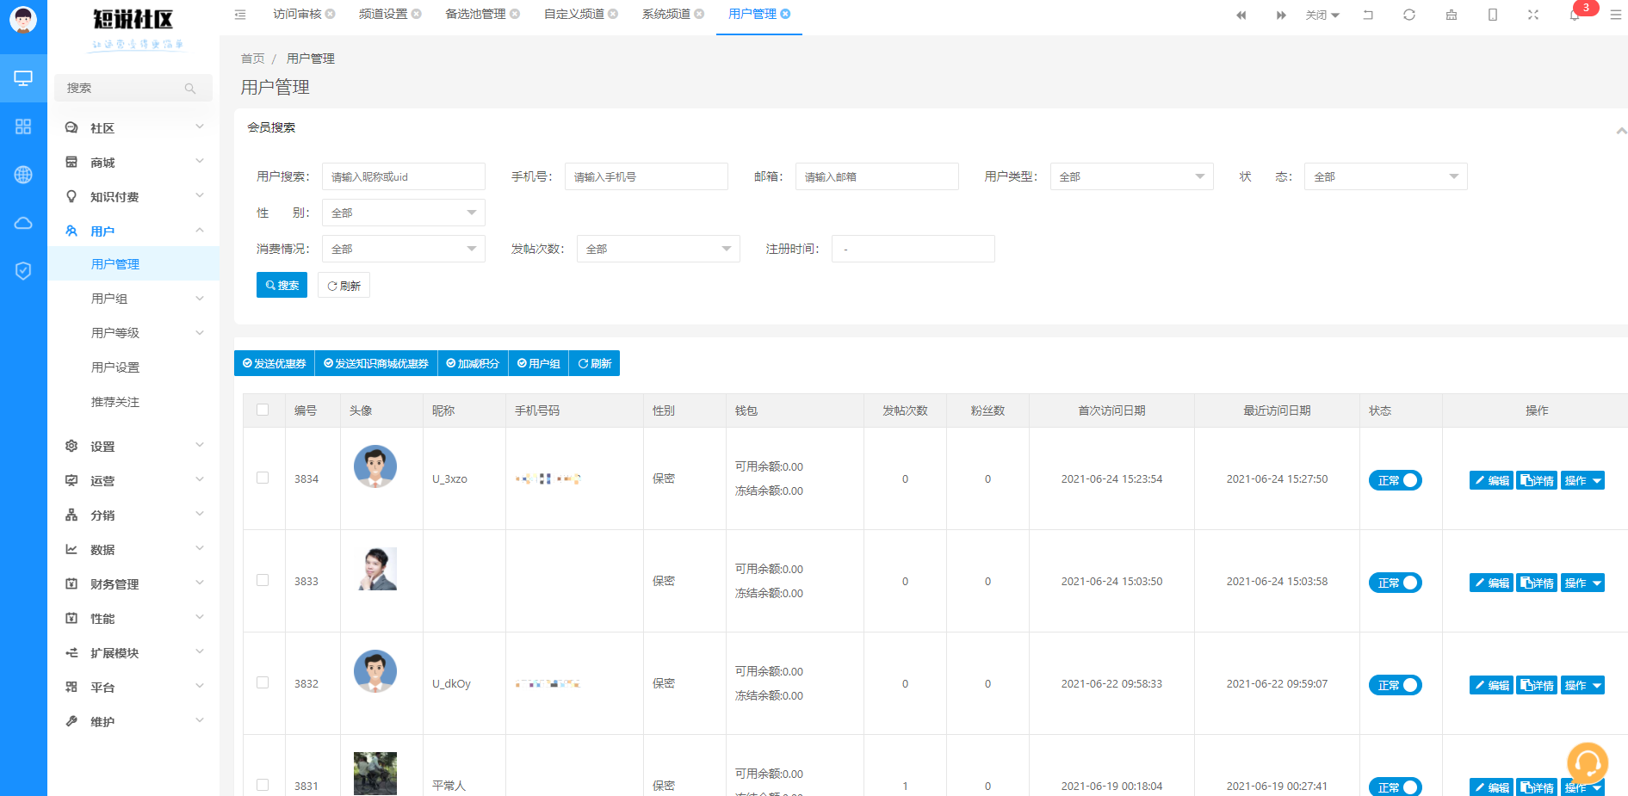Collapse the sidebar menu icon
1628x796 pixels.
[240, 15]
